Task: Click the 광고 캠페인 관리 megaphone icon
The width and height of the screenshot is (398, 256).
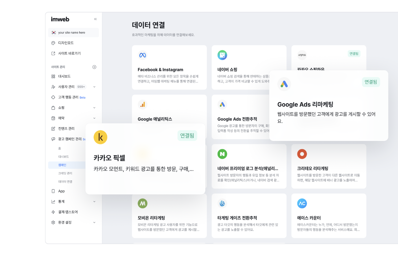Action: 53,139
